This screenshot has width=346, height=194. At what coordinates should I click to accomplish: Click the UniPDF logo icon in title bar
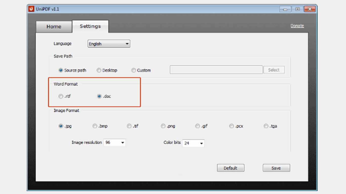tap(31, 9)
